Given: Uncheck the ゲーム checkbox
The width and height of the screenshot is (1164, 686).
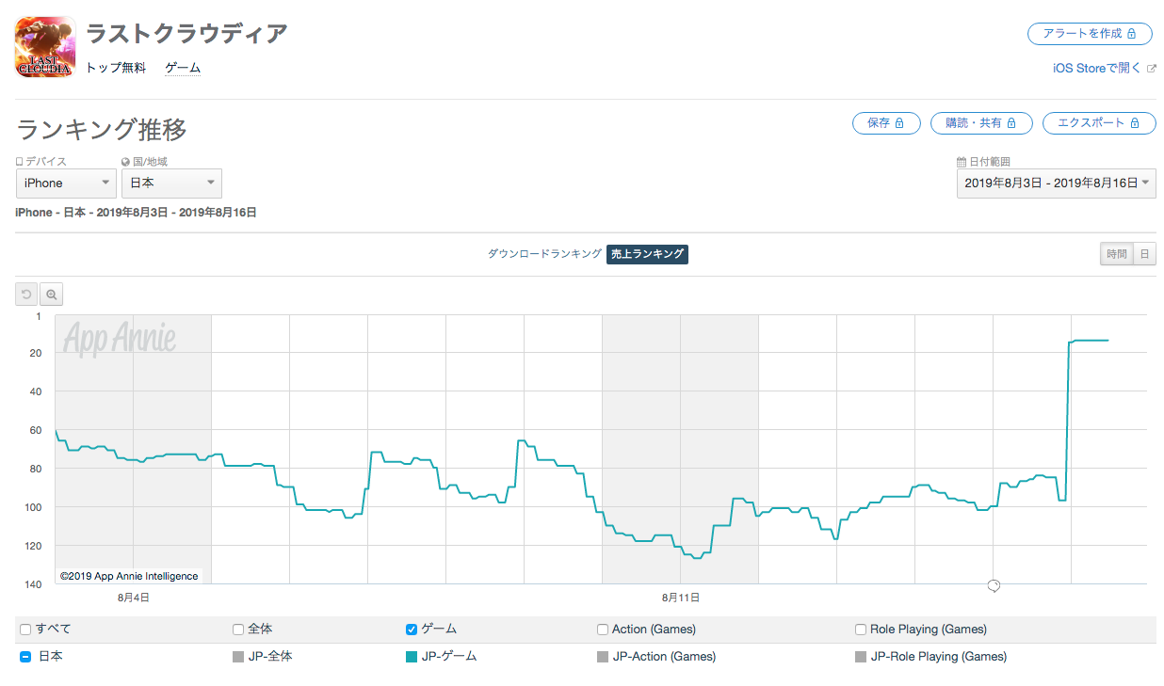Looking at the screenshot, I should (411, 630).
